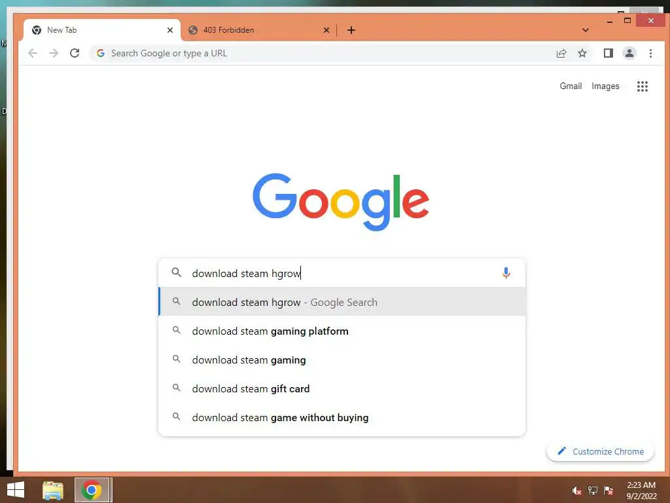Image resolution: width=670 pixels, height=503 pixels.
Task: Minimize the Chrome window
Action: [609, 21]
